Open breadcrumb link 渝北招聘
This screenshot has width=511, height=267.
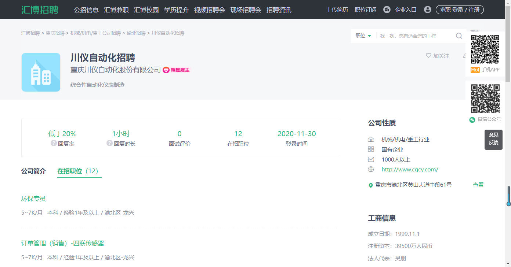point(136,33)
